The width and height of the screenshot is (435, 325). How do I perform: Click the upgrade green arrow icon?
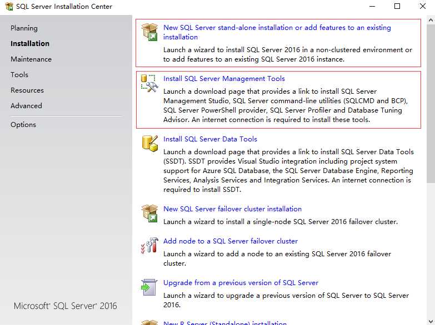click(x=149, y=287)
